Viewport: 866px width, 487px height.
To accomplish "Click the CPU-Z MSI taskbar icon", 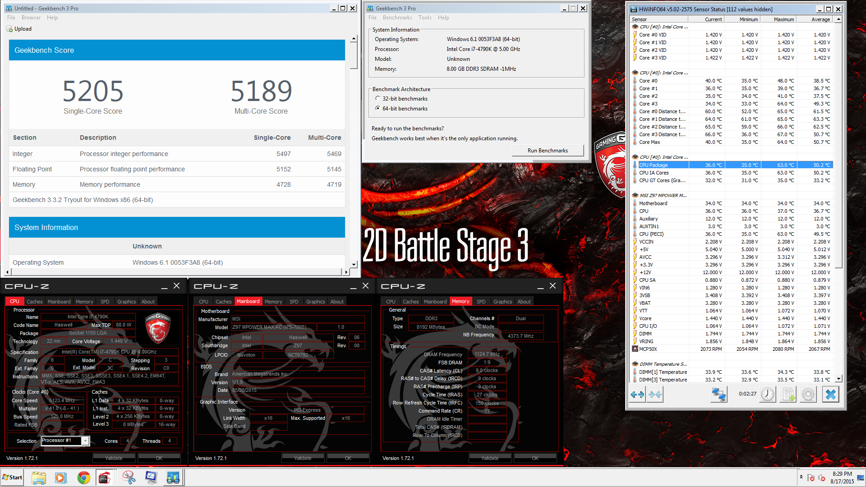I will 105,478.
